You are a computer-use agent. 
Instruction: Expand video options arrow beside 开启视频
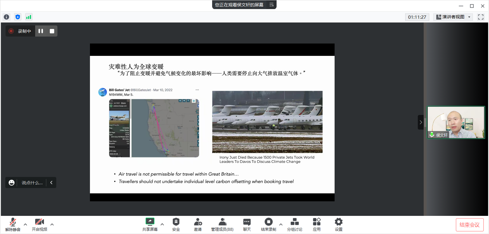[52, 225]
